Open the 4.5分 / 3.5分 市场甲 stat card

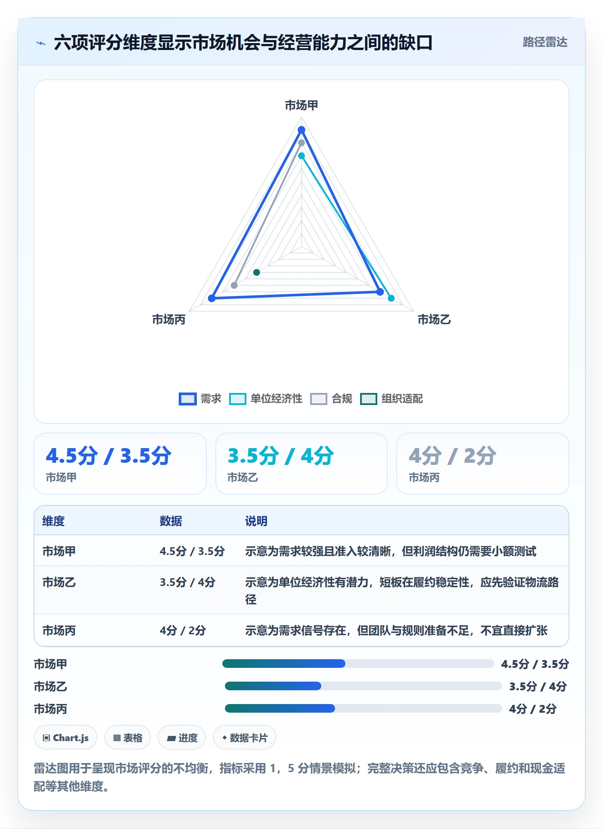(120, 464)
